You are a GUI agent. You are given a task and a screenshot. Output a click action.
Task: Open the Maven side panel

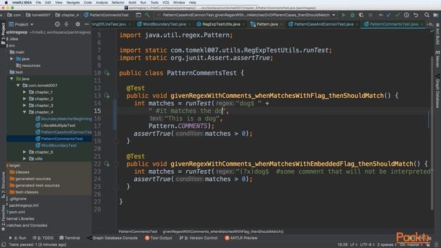[438, 60]
